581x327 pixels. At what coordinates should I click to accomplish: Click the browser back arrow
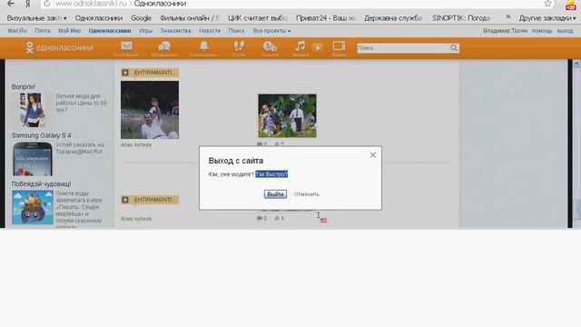11,4
